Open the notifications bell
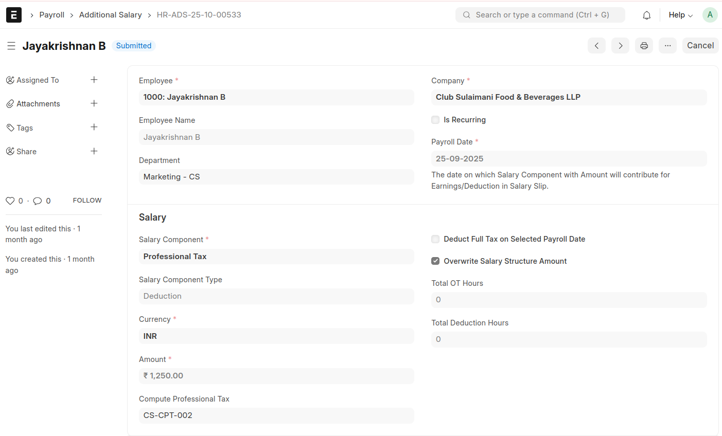722x436 pixels. pyautogui.click(x=646, y=15)
